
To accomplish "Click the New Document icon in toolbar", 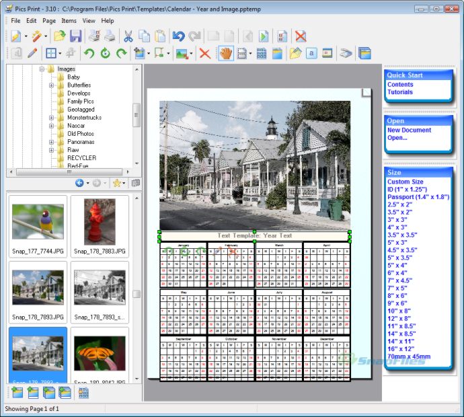I will click(x=15, y=36).
